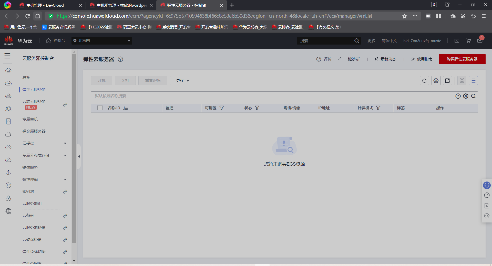Click the 默认按照名称搜索 filter input

[x=273, y=96]
